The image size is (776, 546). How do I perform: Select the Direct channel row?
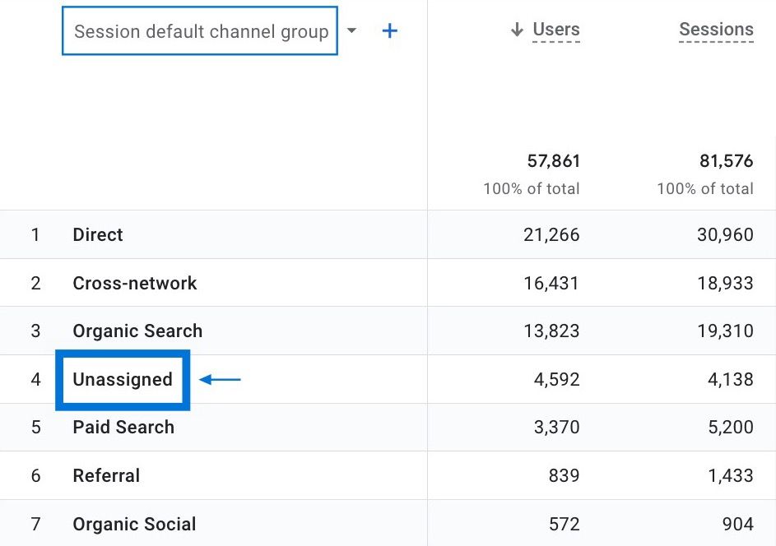[x=98, y=234]
